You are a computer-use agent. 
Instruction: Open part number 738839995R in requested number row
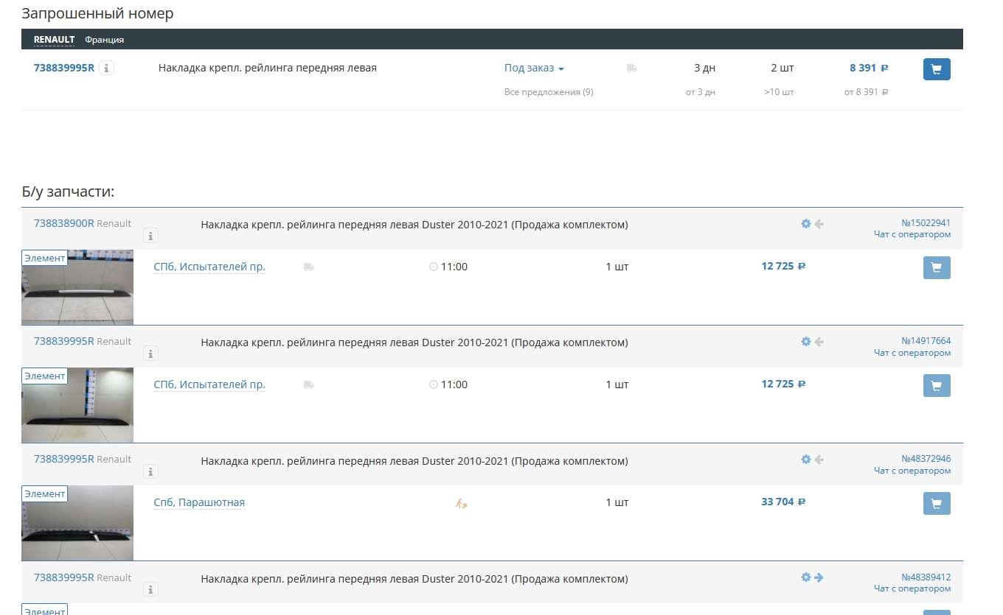click(x=64, y=68)
